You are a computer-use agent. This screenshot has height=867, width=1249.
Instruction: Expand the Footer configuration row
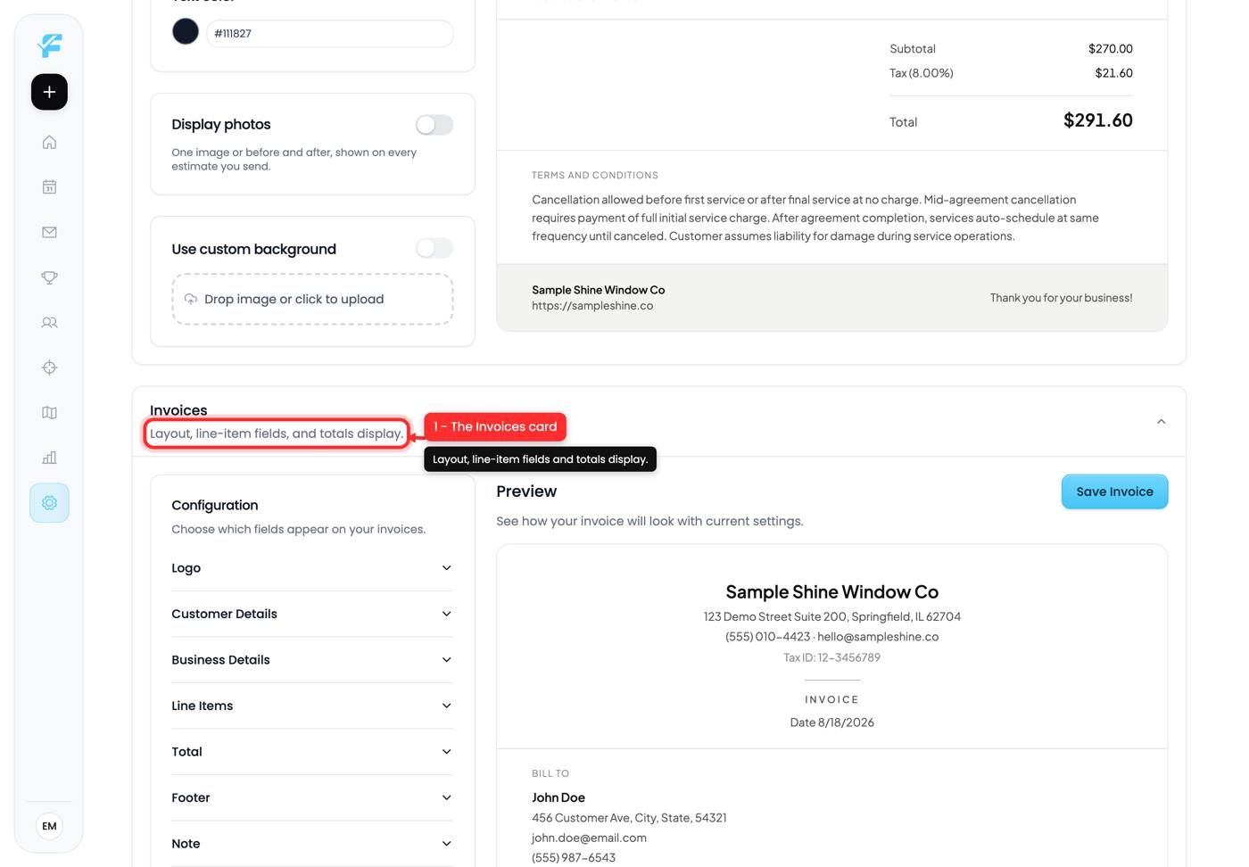point(312,797)
